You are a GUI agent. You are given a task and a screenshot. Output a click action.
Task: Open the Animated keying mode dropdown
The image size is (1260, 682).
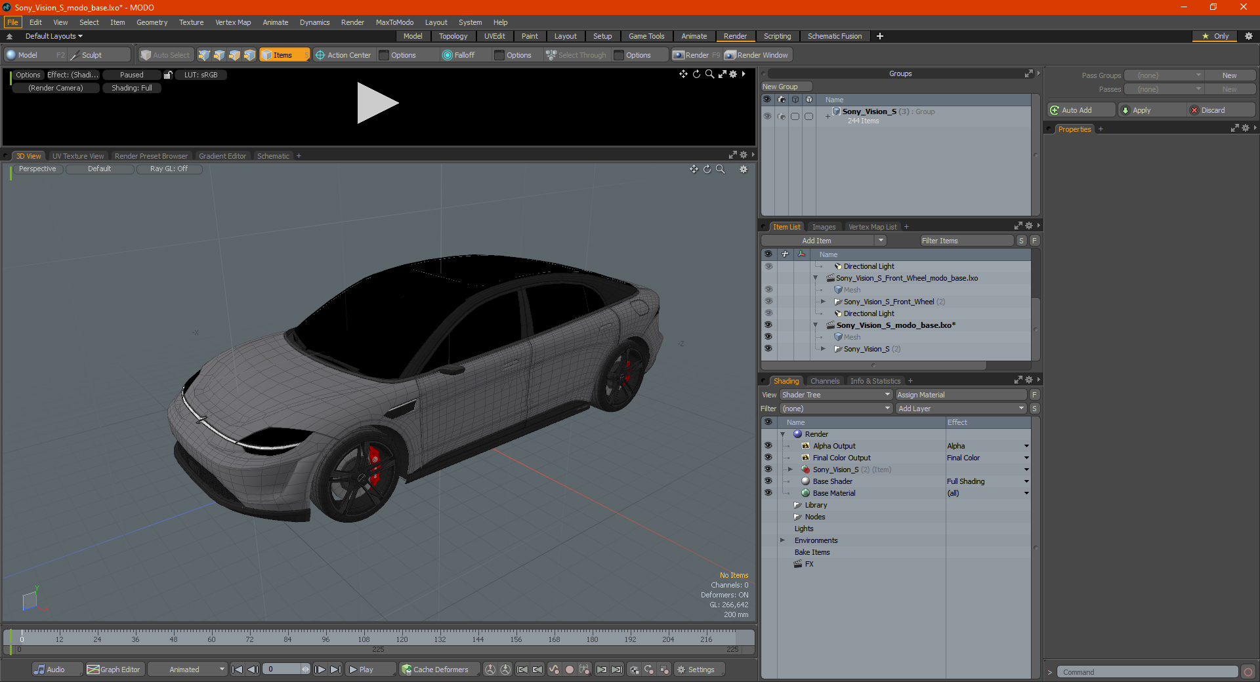[187, 670]
